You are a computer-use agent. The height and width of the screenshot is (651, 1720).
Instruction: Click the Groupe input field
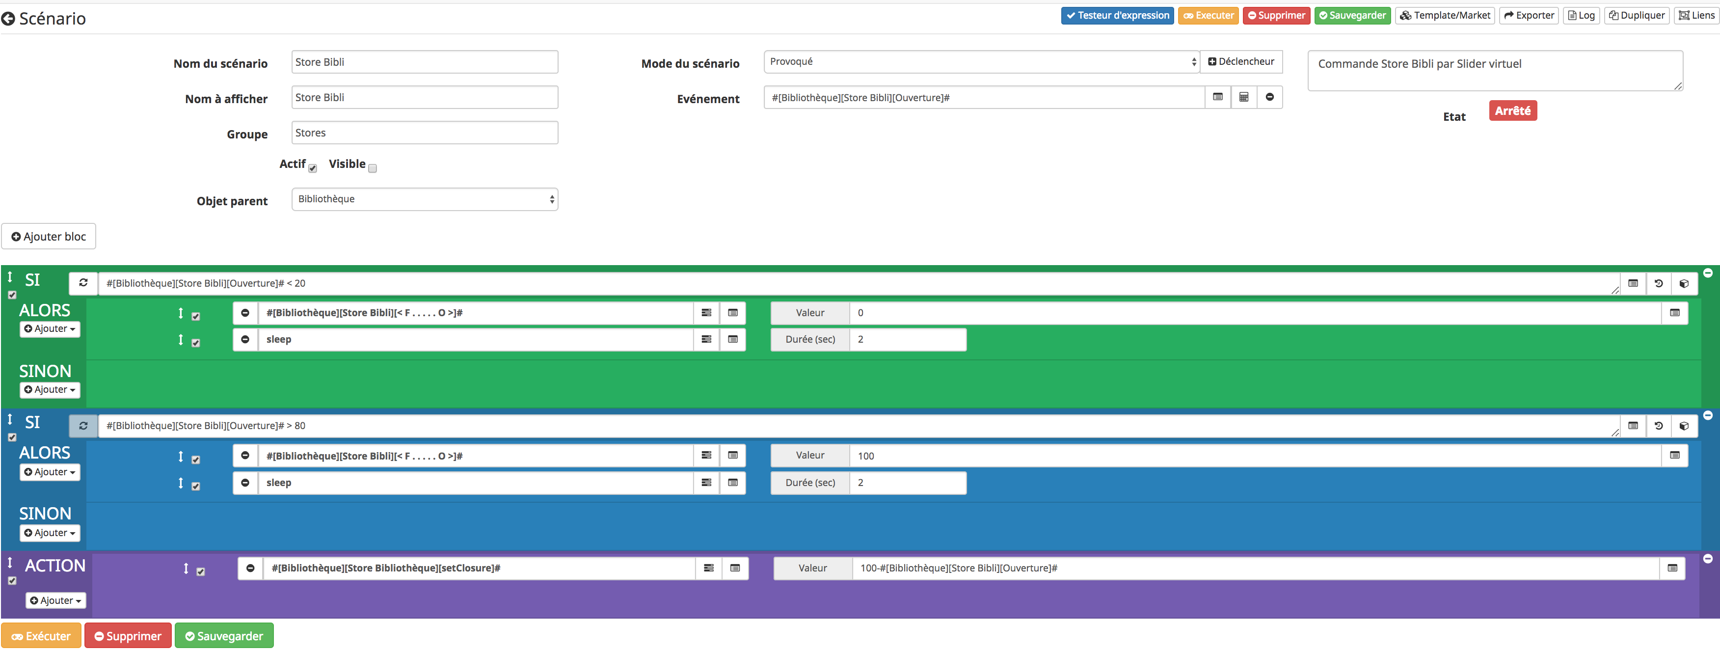(x=425, y=133)
